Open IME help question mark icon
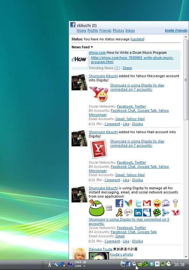 [70, 264]
